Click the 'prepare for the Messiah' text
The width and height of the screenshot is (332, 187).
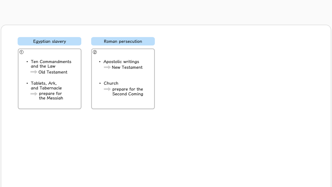click(x=51, y=96)
